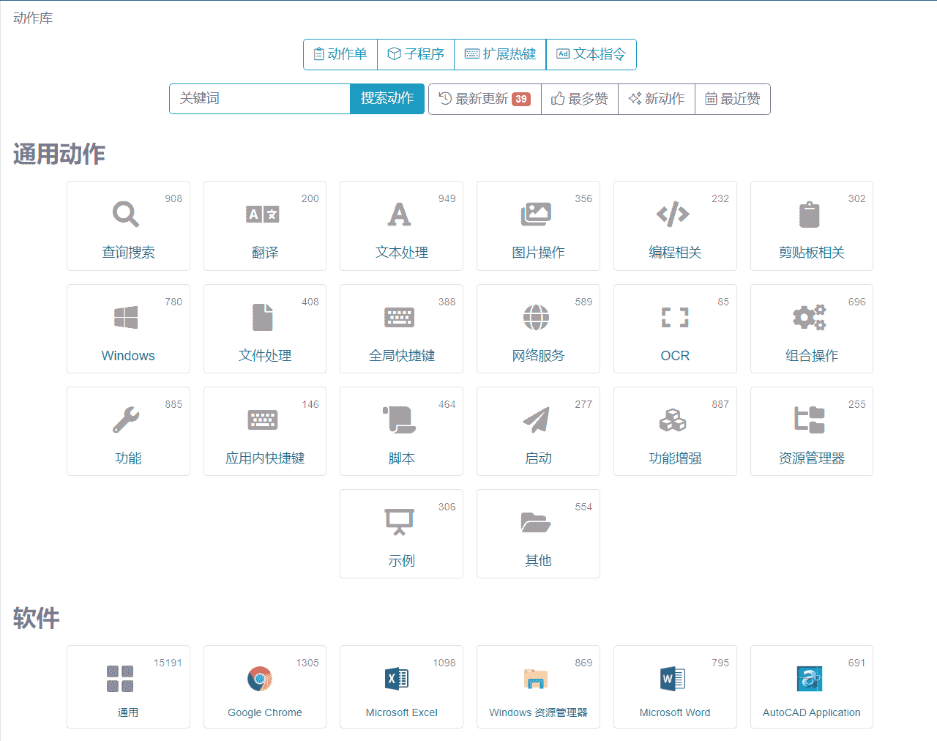The width and height of the screenshot is (937, 741).
Task: Click the 文本处理 letter A icon
Action: (399, 214)
